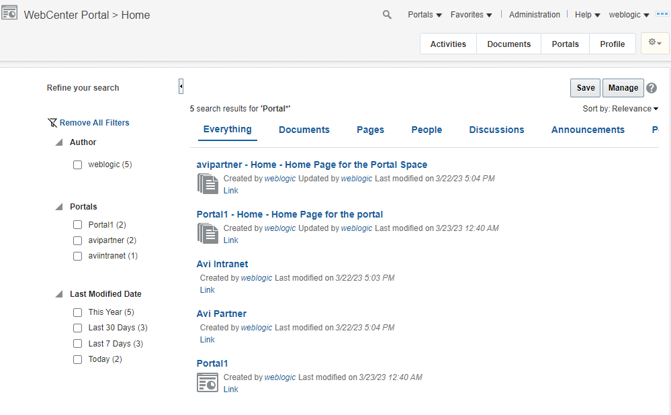The image size is (671, 415).
Task: Switch to the Documents results tab
Action: tap(304, 130)
